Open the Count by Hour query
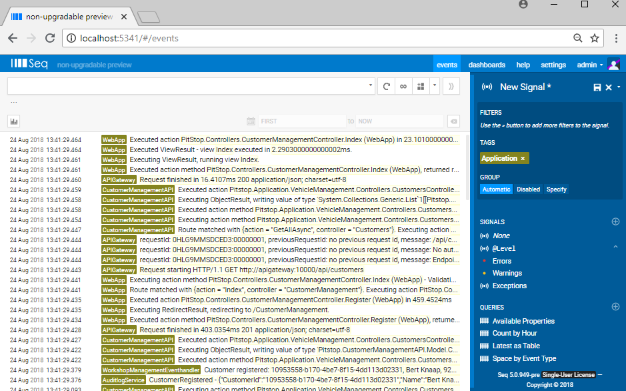This screenshot has width=626, height=391. pos(515,333)
